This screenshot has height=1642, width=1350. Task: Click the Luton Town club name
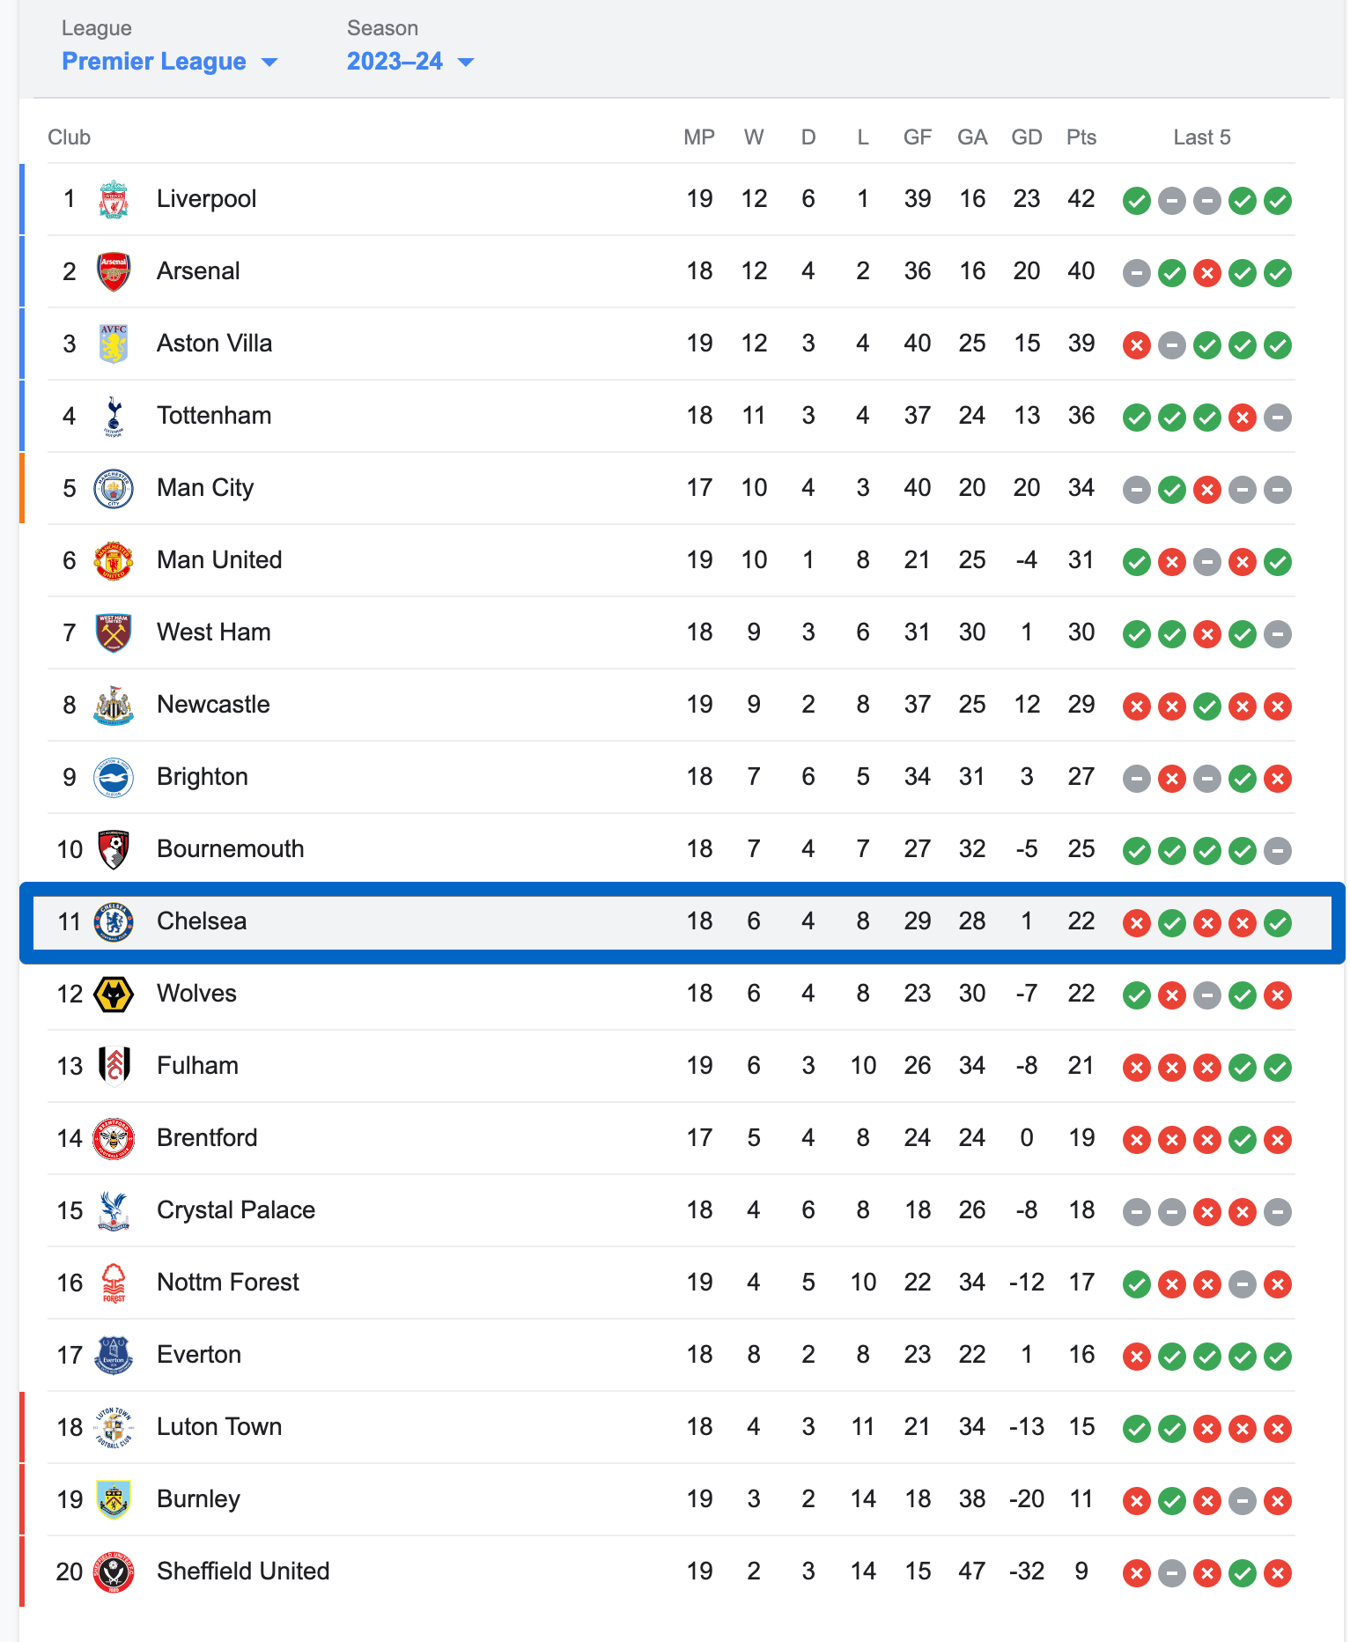pos(219,1427)
